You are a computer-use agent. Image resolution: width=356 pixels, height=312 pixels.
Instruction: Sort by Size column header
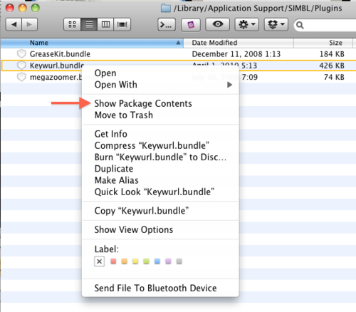tap(323, 43)
